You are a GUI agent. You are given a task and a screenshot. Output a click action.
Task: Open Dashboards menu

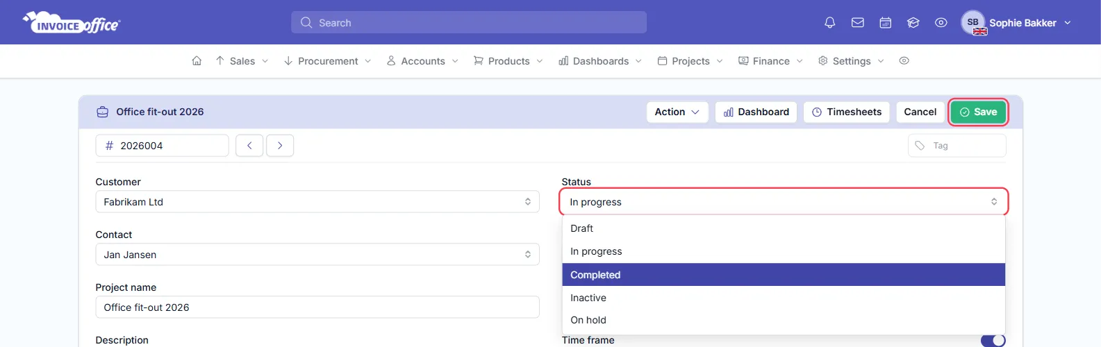click(601, 61)
